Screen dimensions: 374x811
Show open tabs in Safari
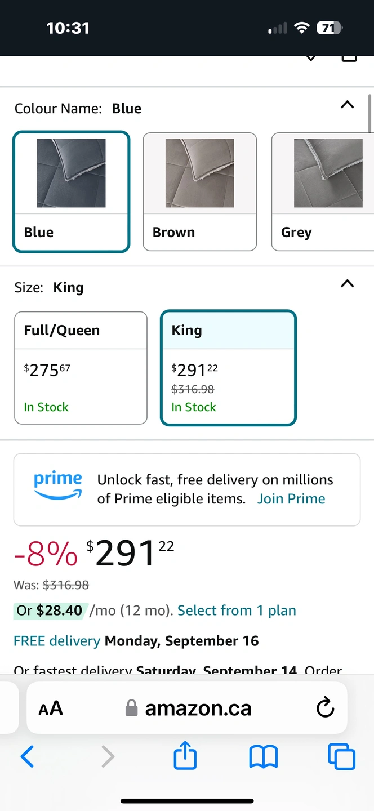tap(341, 756)
